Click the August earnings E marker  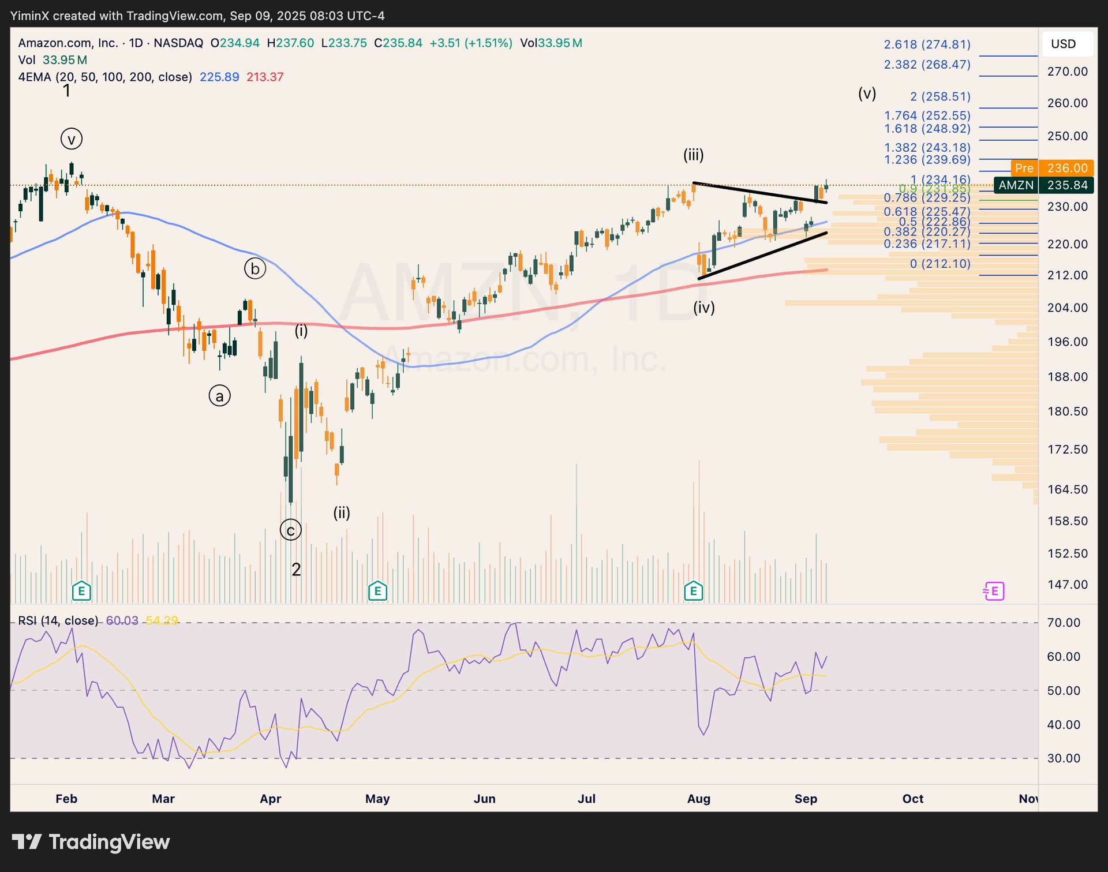click(x=693, y=591)
